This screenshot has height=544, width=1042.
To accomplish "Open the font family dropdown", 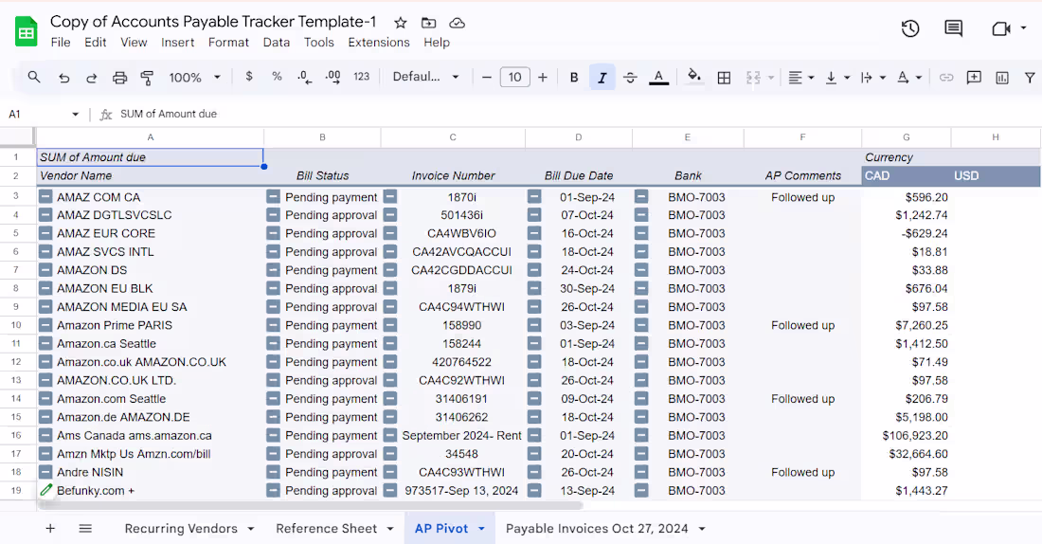I will (x=426, y=78).
